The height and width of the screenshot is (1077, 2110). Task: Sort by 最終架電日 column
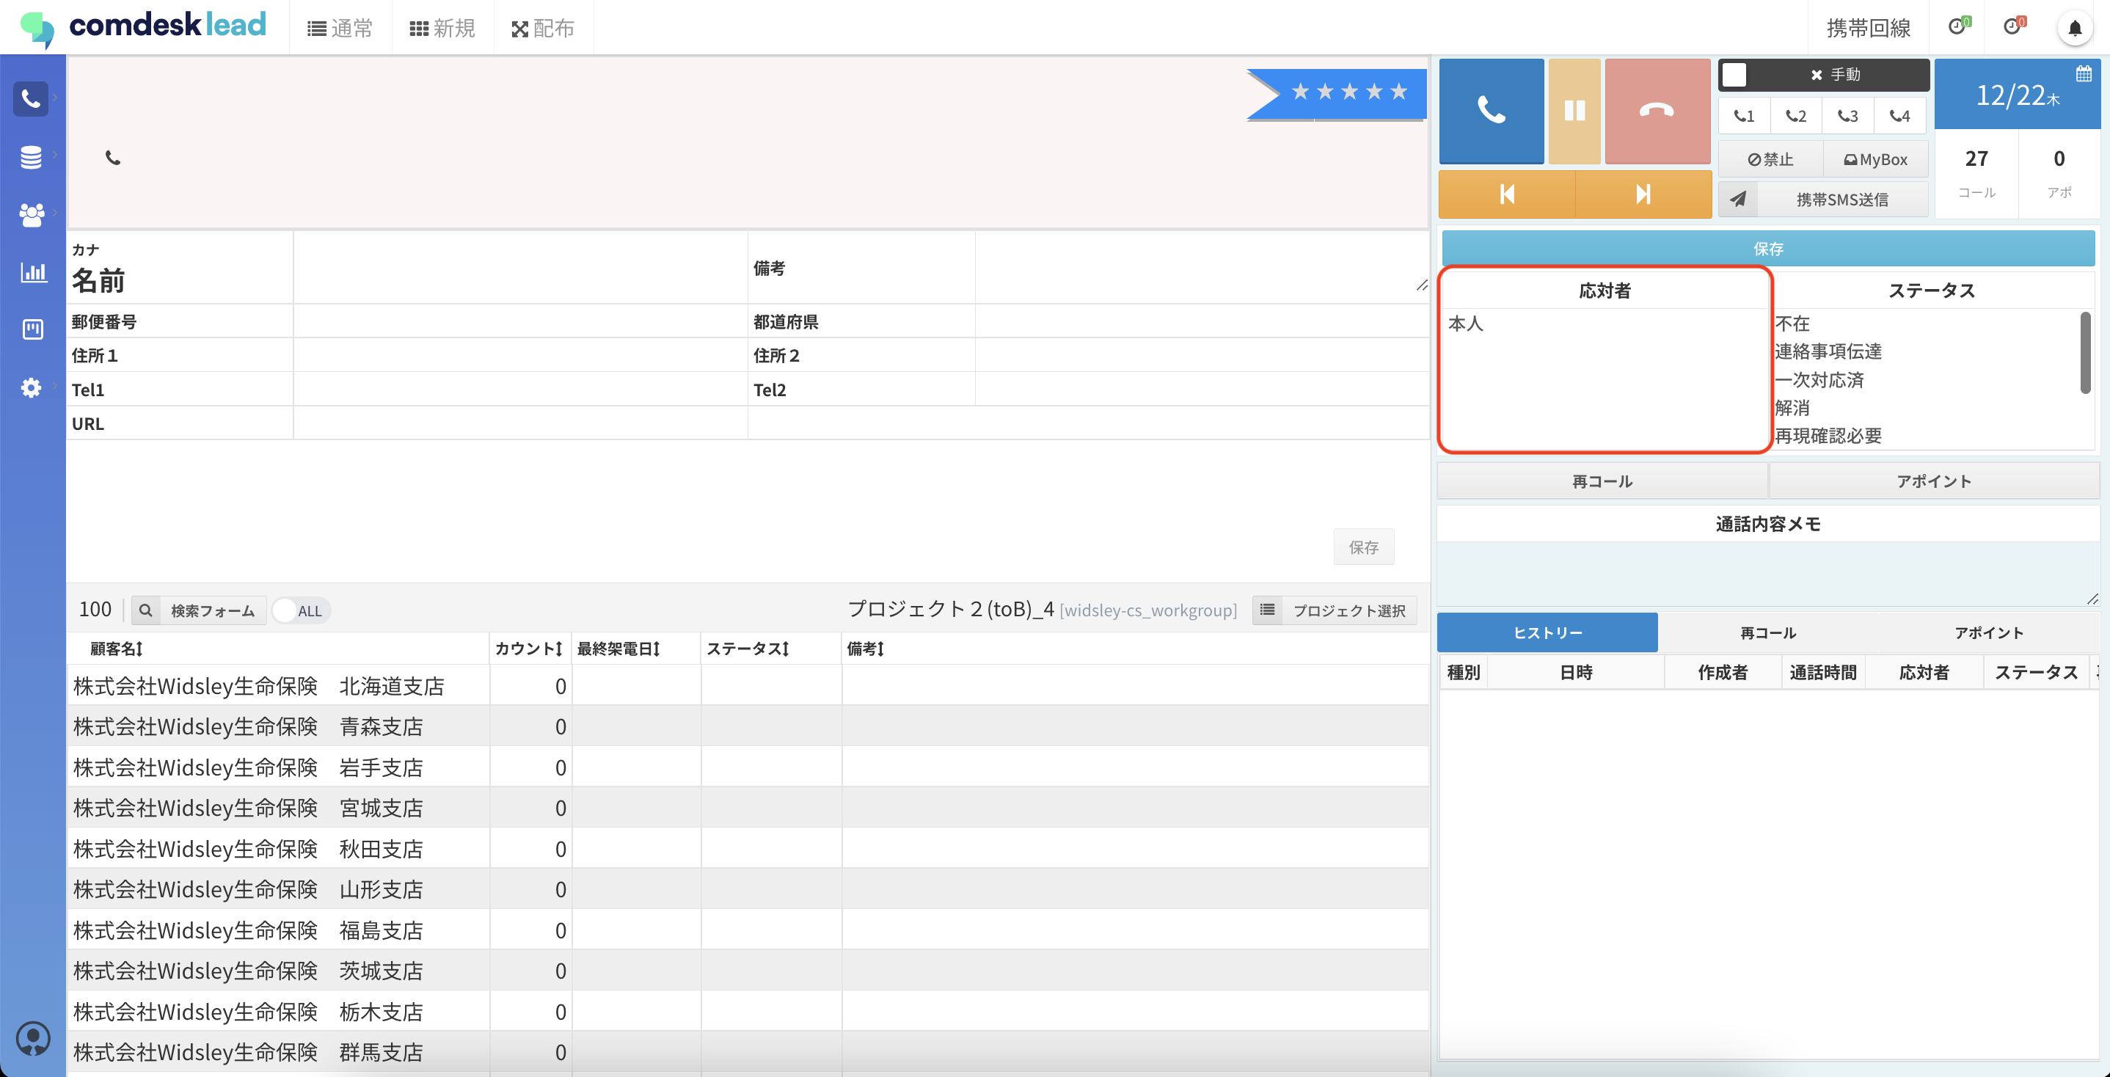tap(618, 649)
